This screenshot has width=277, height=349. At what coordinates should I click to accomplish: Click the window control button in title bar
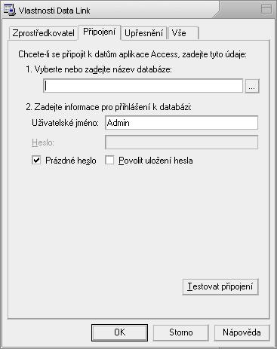(x=266, y=10)
